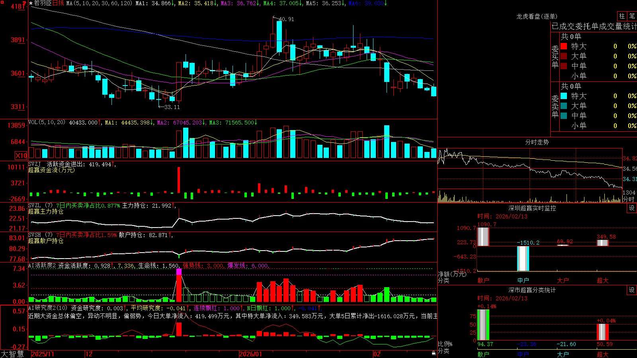Click the cyan 特大 sell-order swatch
Viewport: 637px width, 358px height.
point(564,96)
